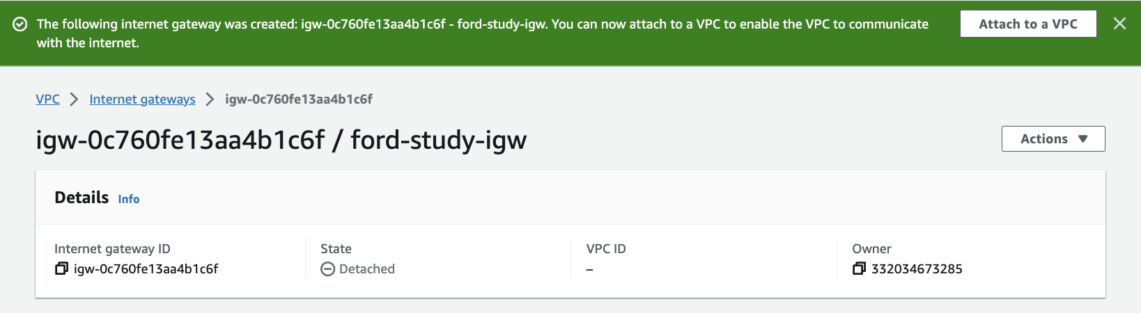The height and width of the screenshot is (313, 1141).
Task: Copy the Owner account number
Action: point(859,268)
